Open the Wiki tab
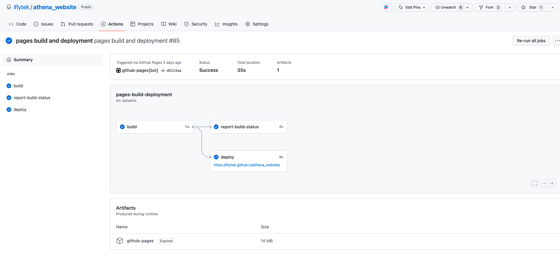This screenshot has height=261, width=560. 169,24
